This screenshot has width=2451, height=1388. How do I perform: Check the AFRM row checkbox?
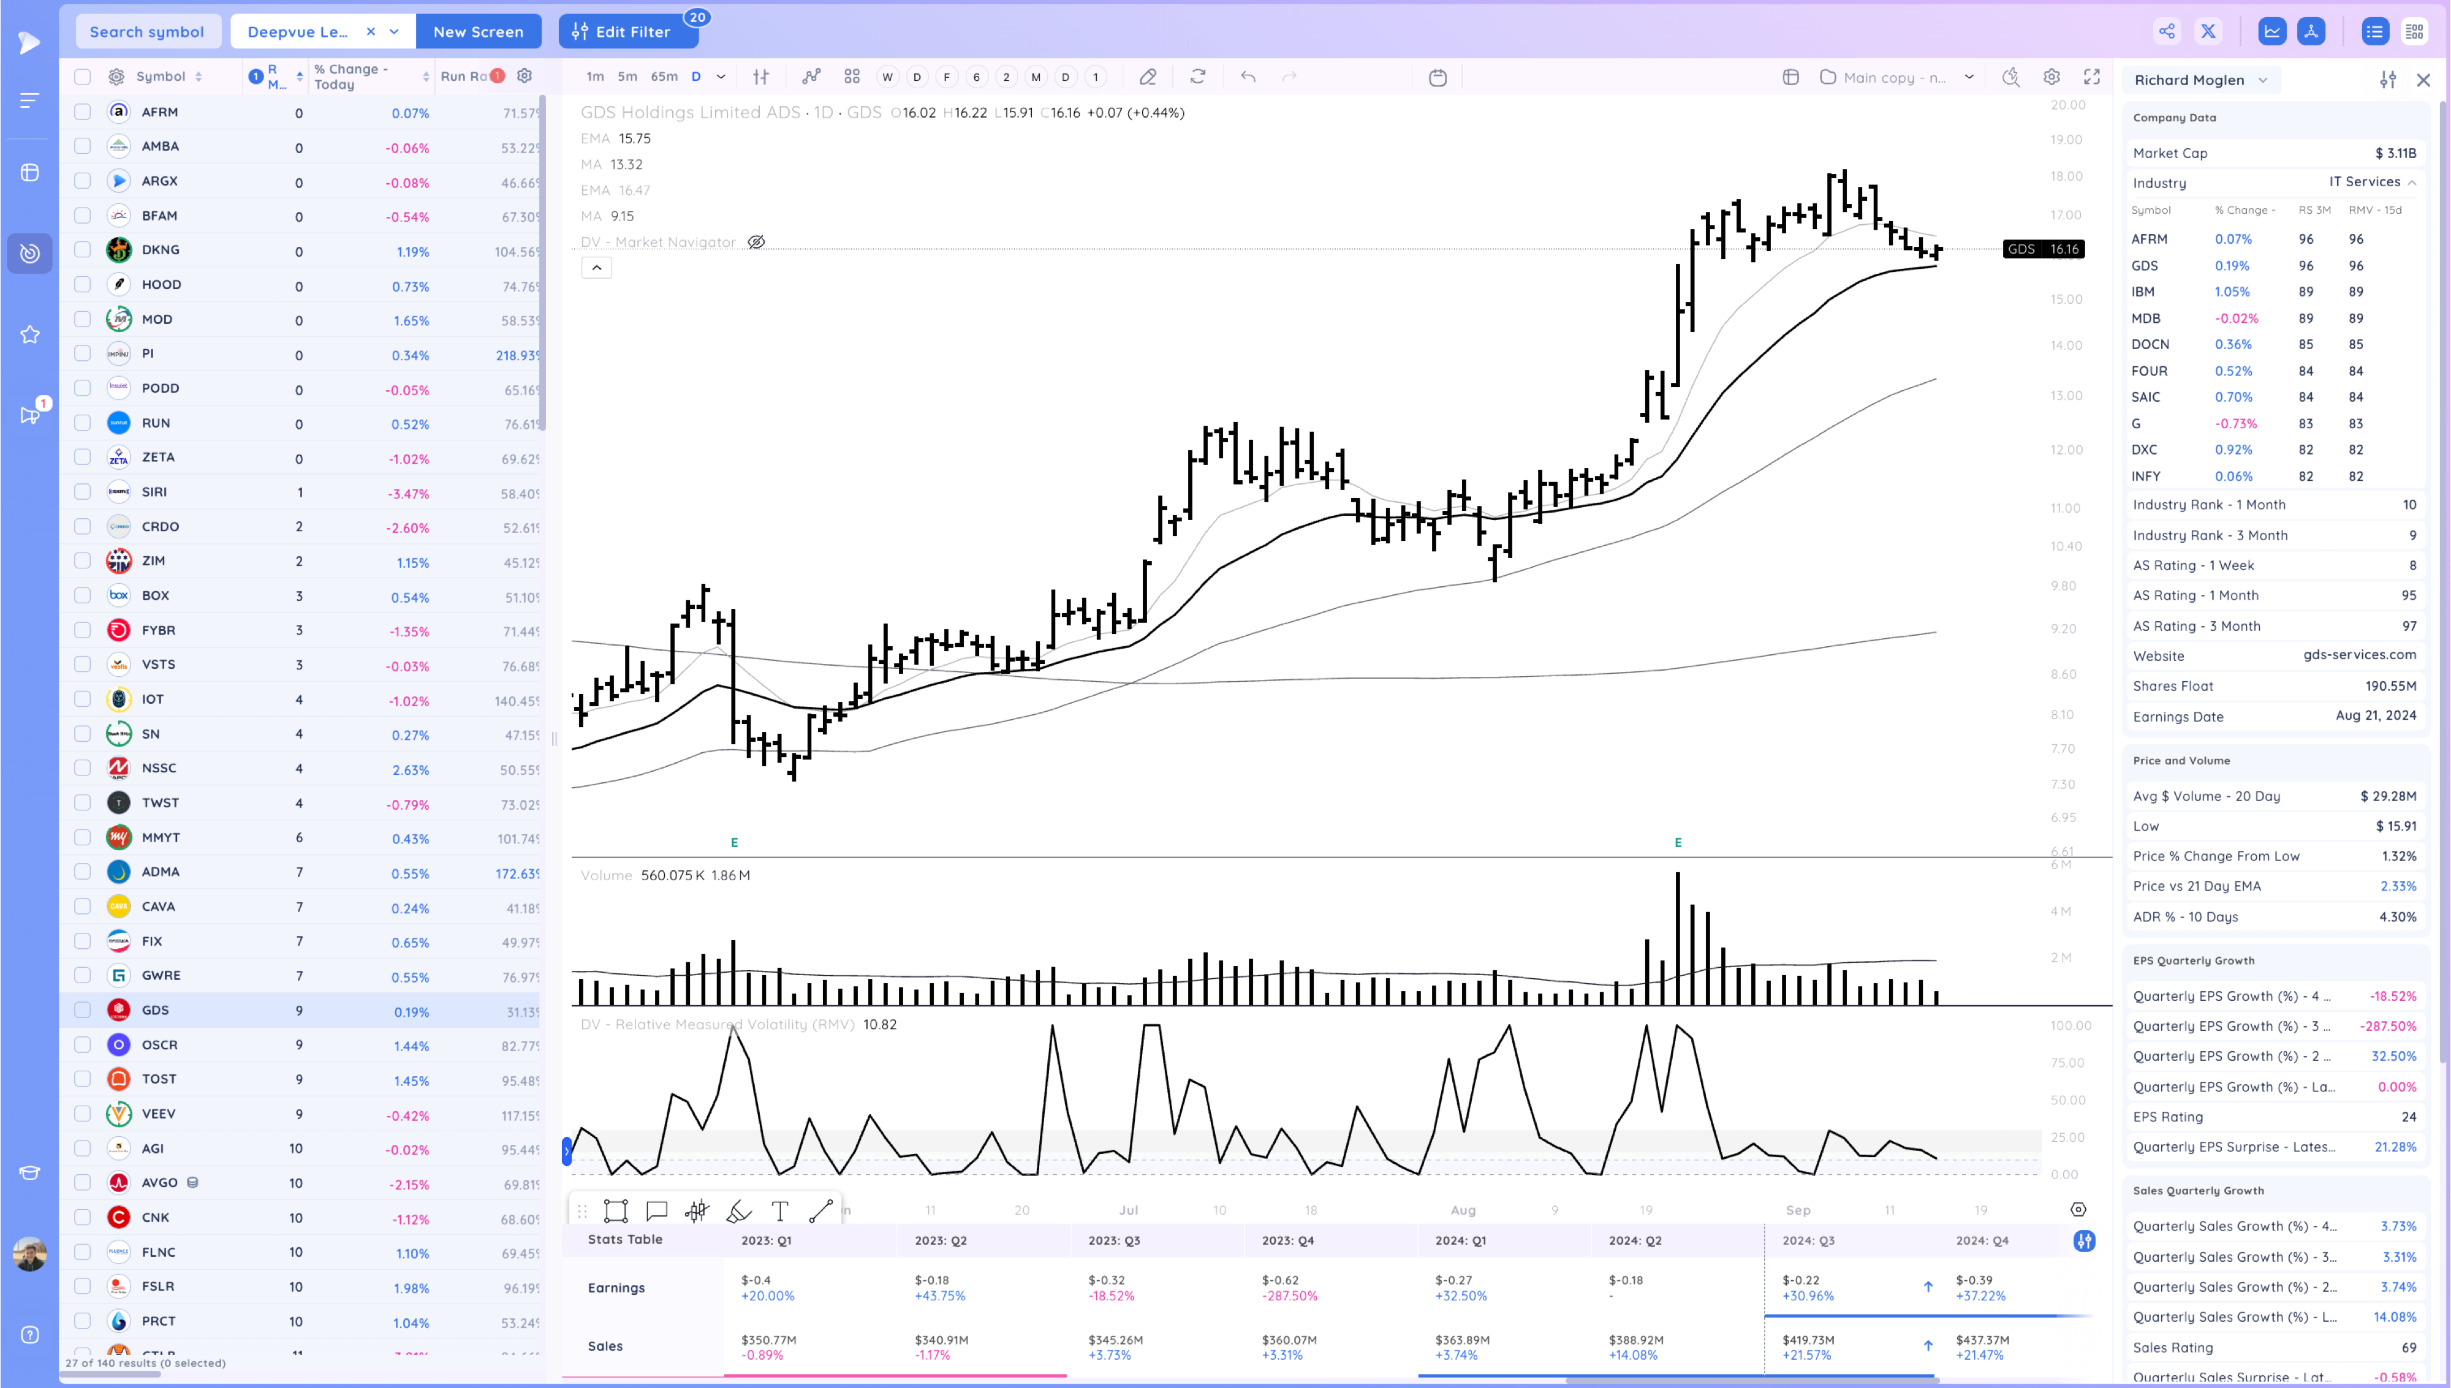[x=83, y=113]
